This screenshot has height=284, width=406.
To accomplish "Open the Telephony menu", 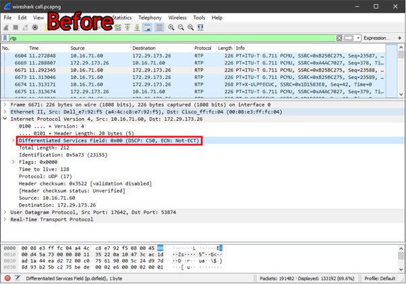I will pos(150,18).
